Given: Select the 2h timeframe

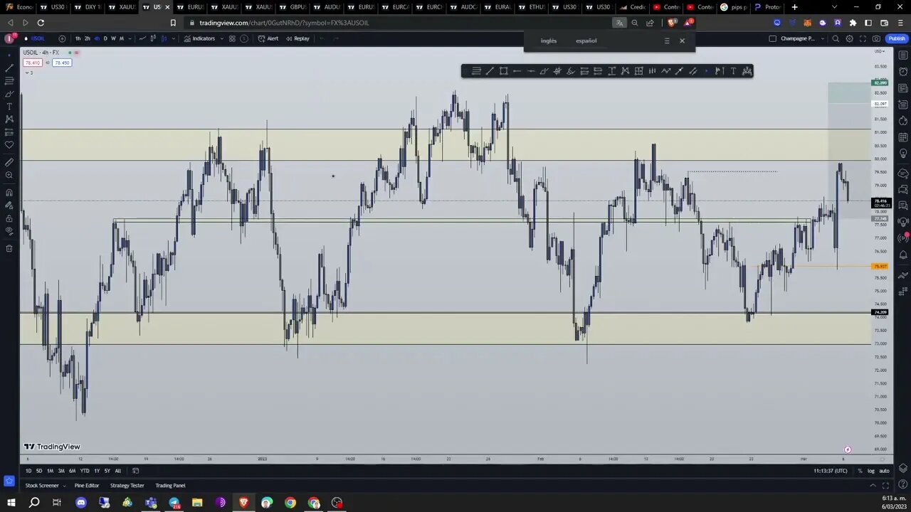Looking at the screenshot, I should (x=87, y=38).
